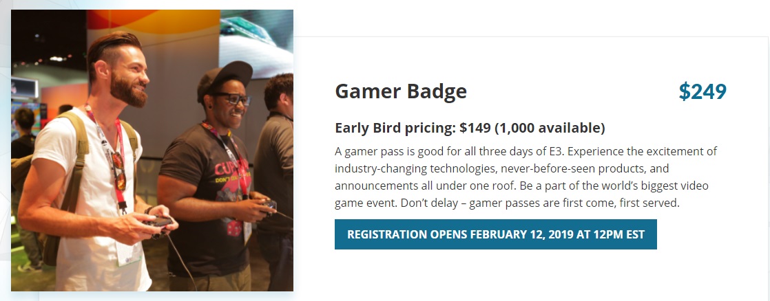The height and width of the screenshot is (301, 770).
Task: Click the $249 price label
Action: [703, 91]
